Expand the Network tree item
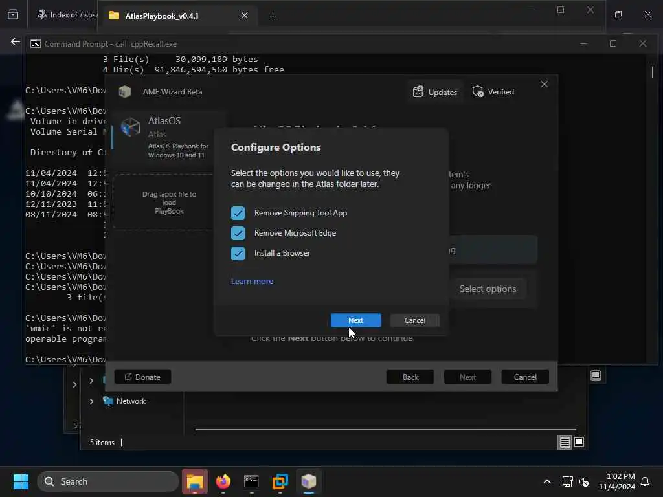 coord(91,401)
